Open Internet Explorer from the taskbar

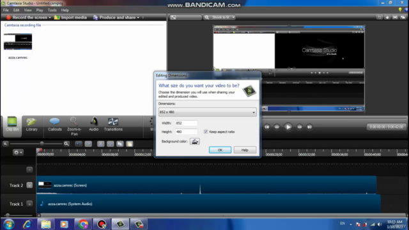[27, 224]
